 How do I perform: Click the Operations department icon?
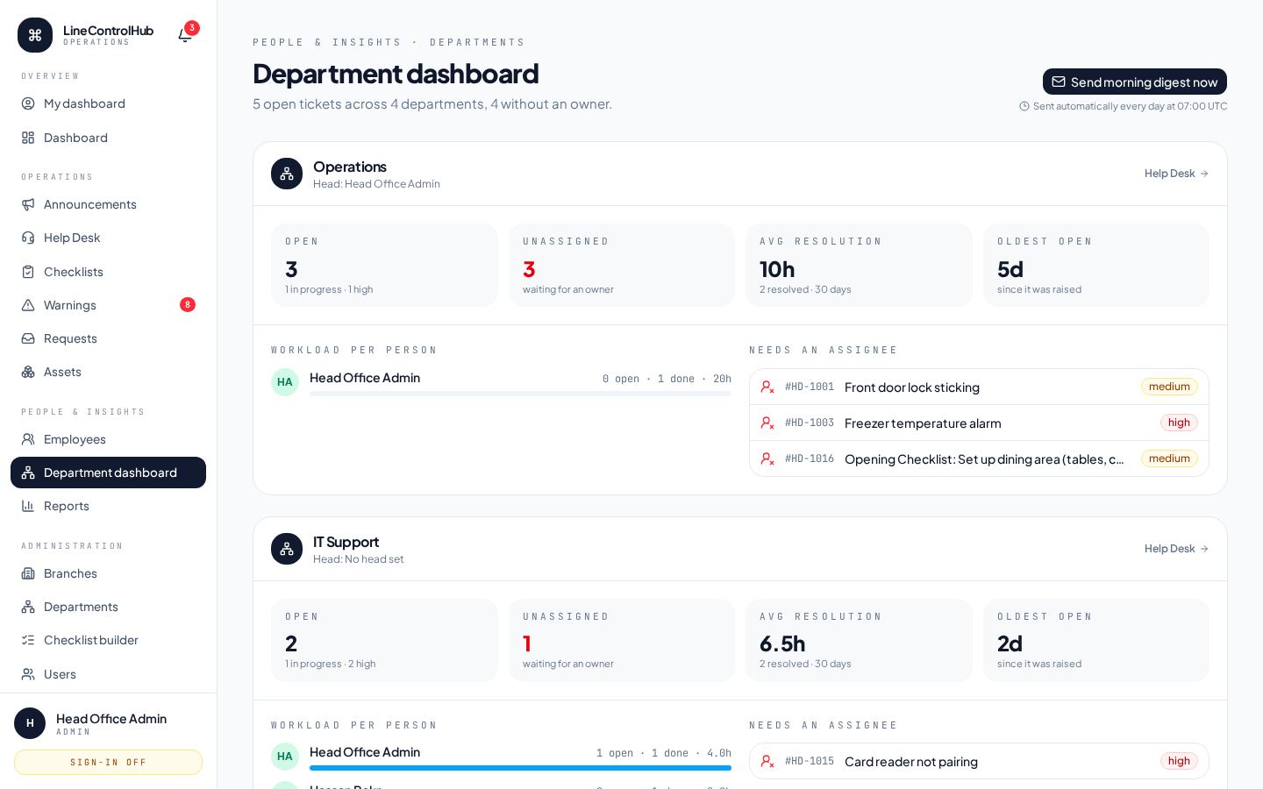[287, 174]
